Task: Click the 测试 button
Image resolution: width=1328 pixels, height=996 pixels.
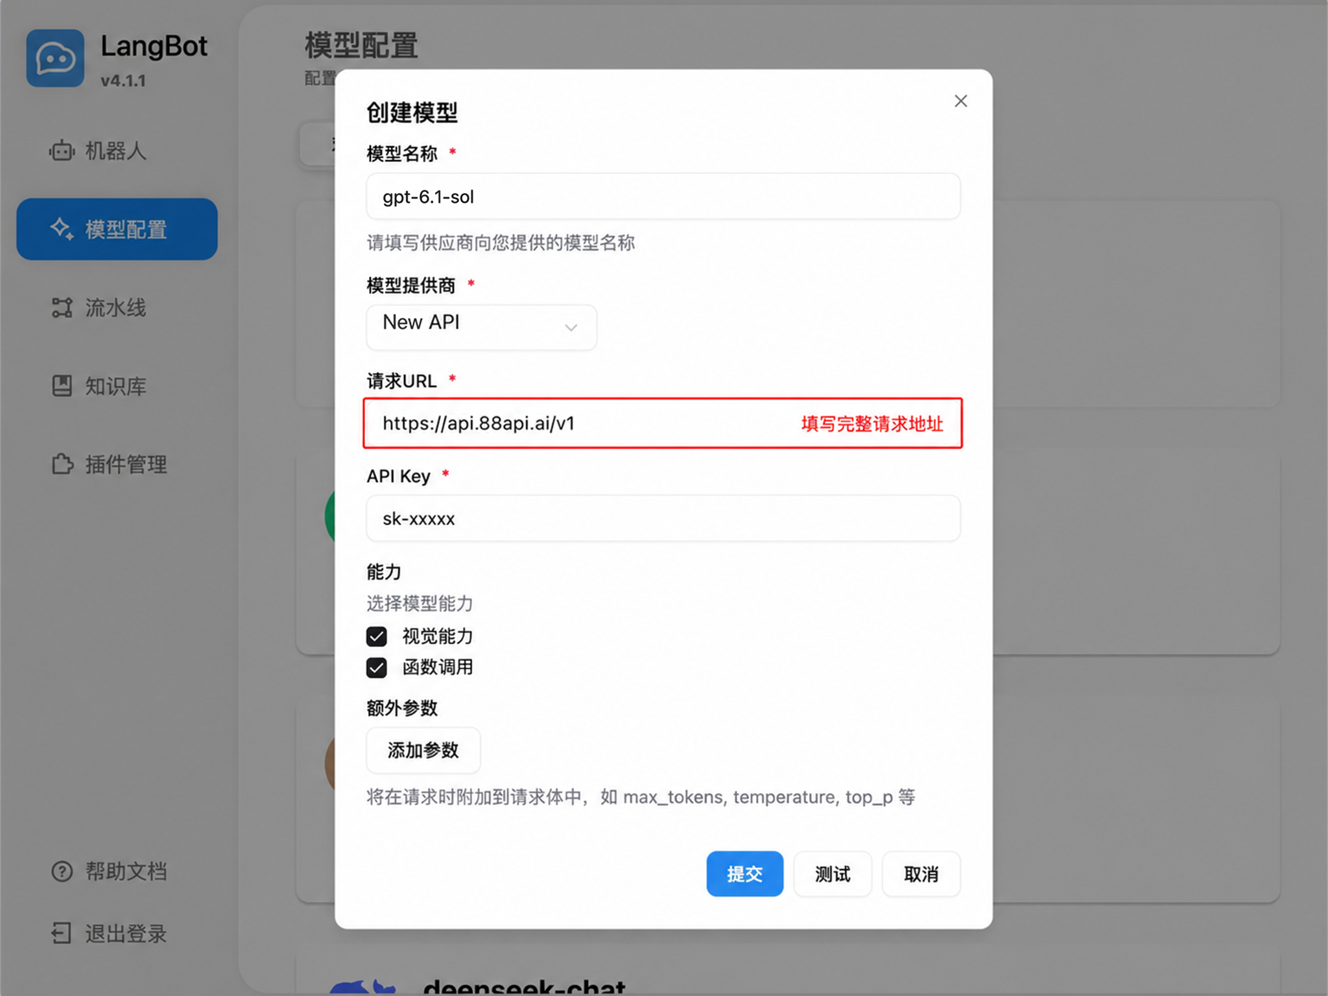Action: (x=833, y=873)
